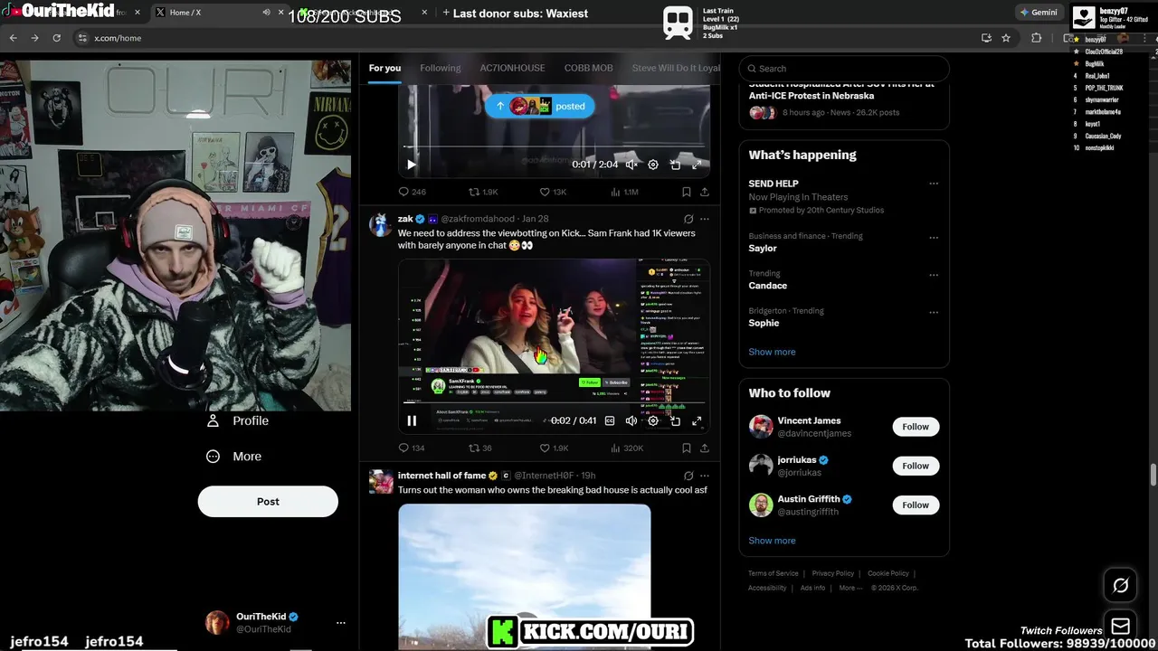Click the new posts 'posted' pill

[x=540, y=106]
